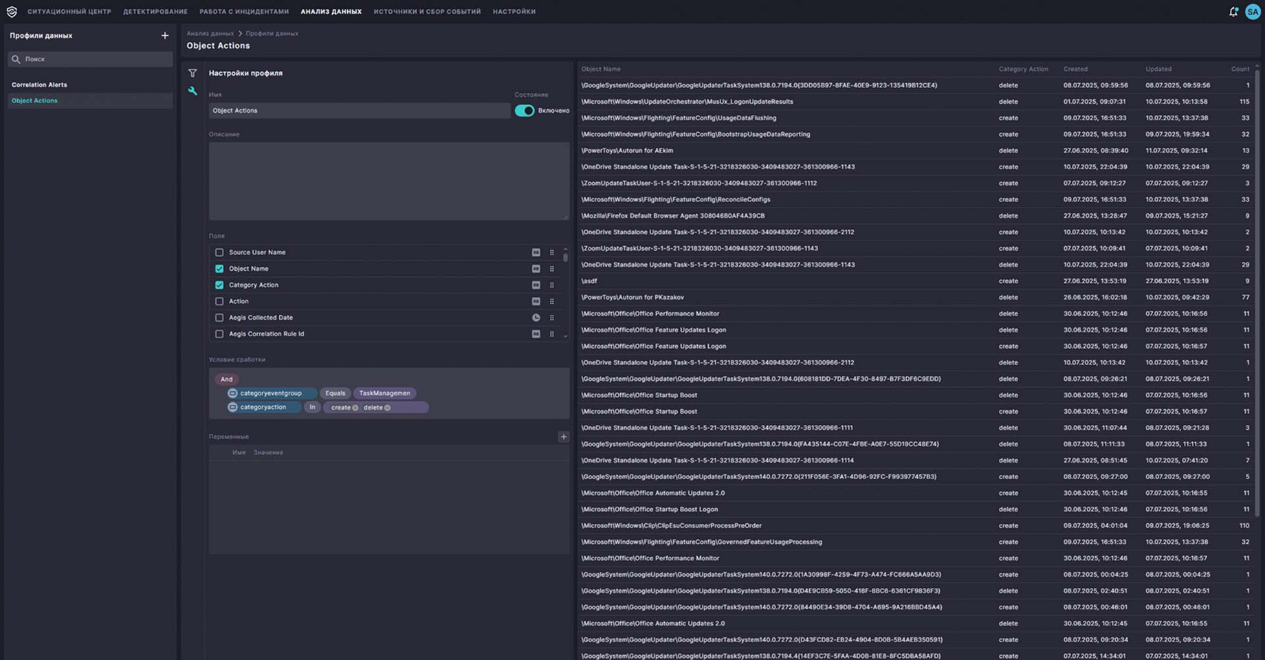This screenshot has height=660, width=1265.
Task: Remove the 'create' value chip
Action: pos(355,408)
